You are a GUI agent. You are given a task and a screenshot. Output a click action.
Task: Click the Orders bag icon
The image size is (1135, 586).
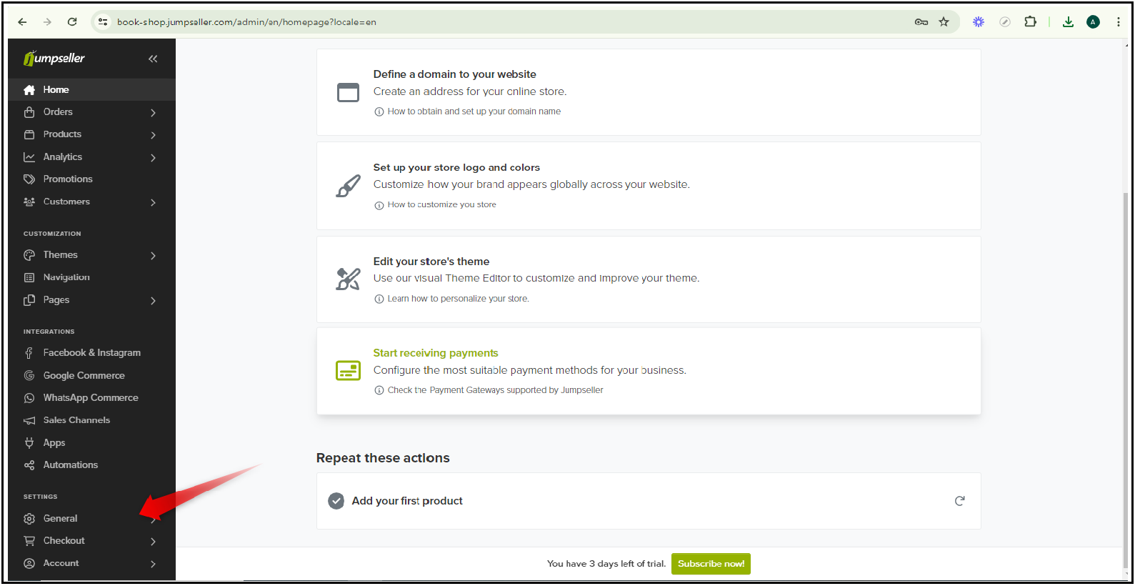tap(29, 112)
